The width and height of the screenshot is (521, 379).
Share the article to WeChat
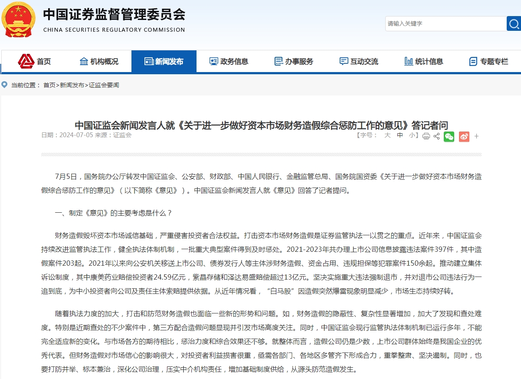(x=449, y=136)
